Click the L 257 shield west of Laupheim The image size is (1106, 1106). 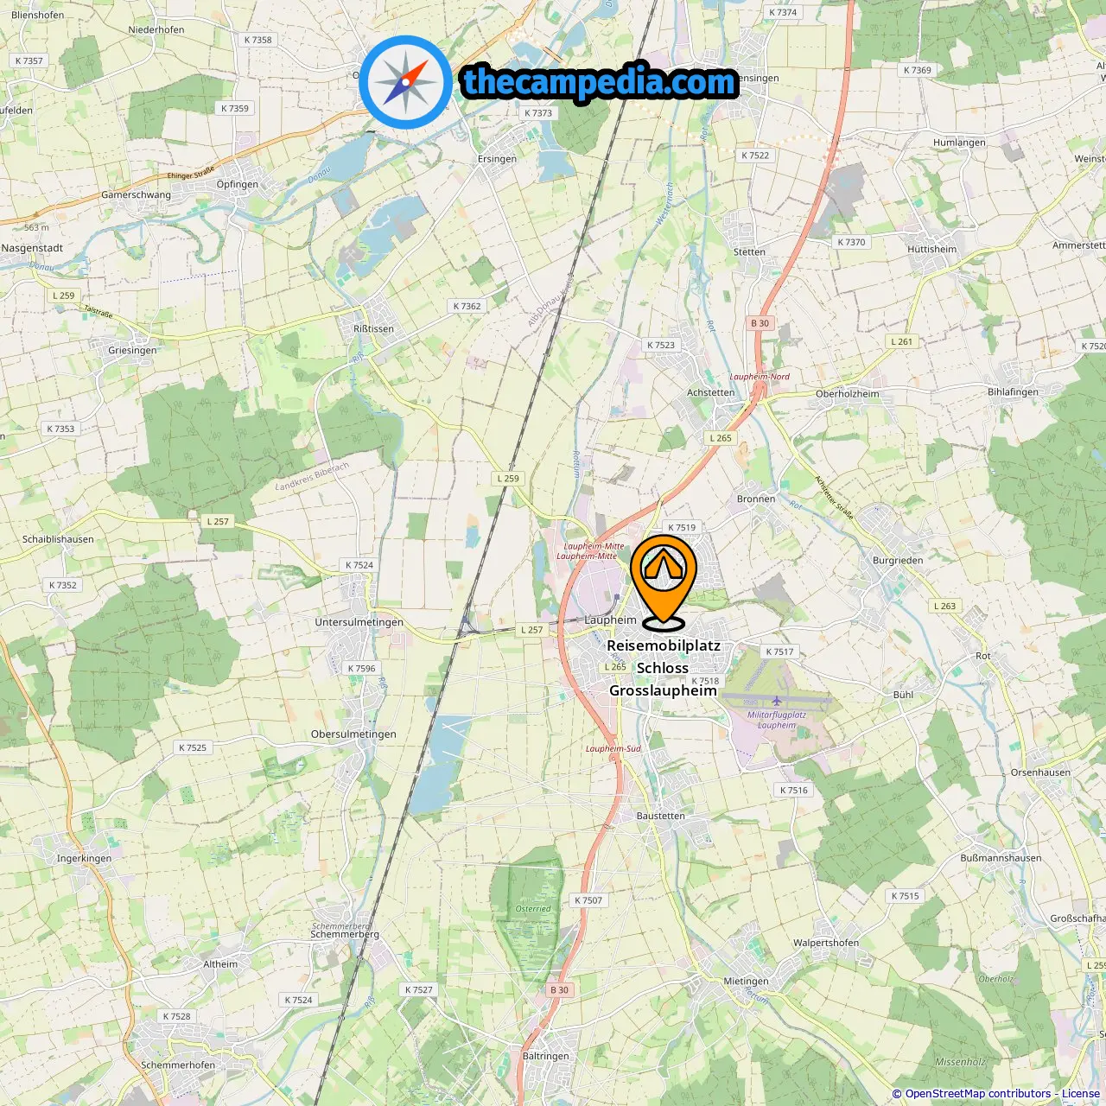point(532,630)
